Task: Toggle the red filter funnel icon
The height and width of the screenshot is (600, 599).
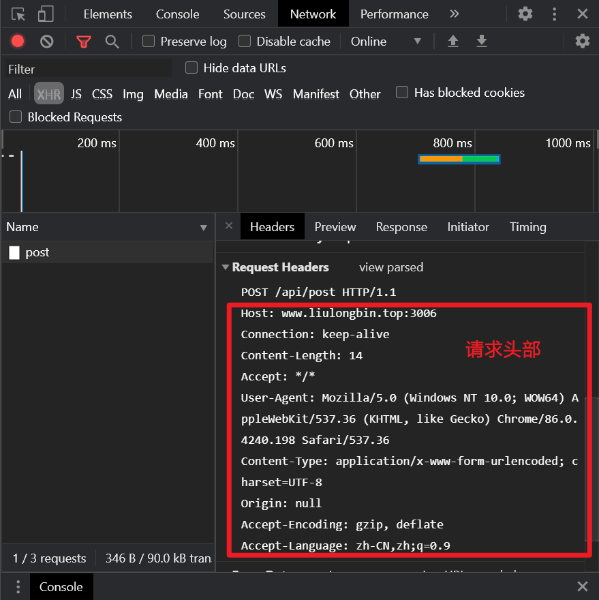Action: [84, 42]
